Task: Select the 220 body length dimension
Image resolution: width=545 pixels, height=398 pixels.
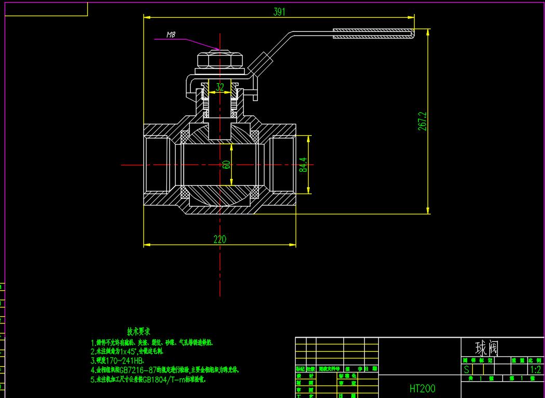Action: coord(220,239)
